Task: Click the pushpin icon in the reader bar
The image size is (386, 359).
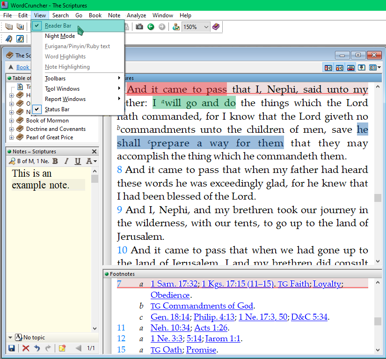Action: click(361, 68)
